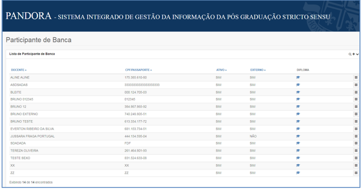Open diploma icon for BRUNO TESTE
The width and height of the screenshot is (361, 189).
pyautogui.click(x=298, y=121)
